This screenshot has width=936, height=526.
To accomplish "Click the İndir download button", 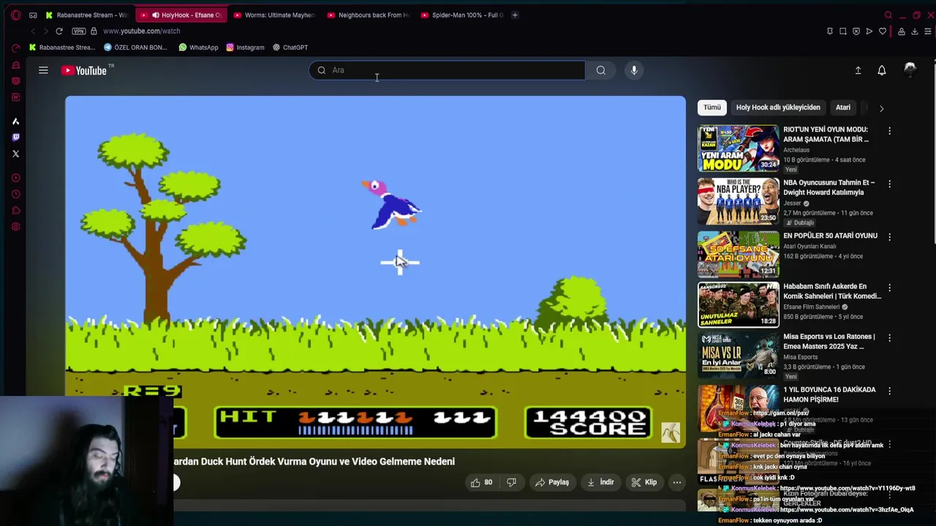I will 601,482.
